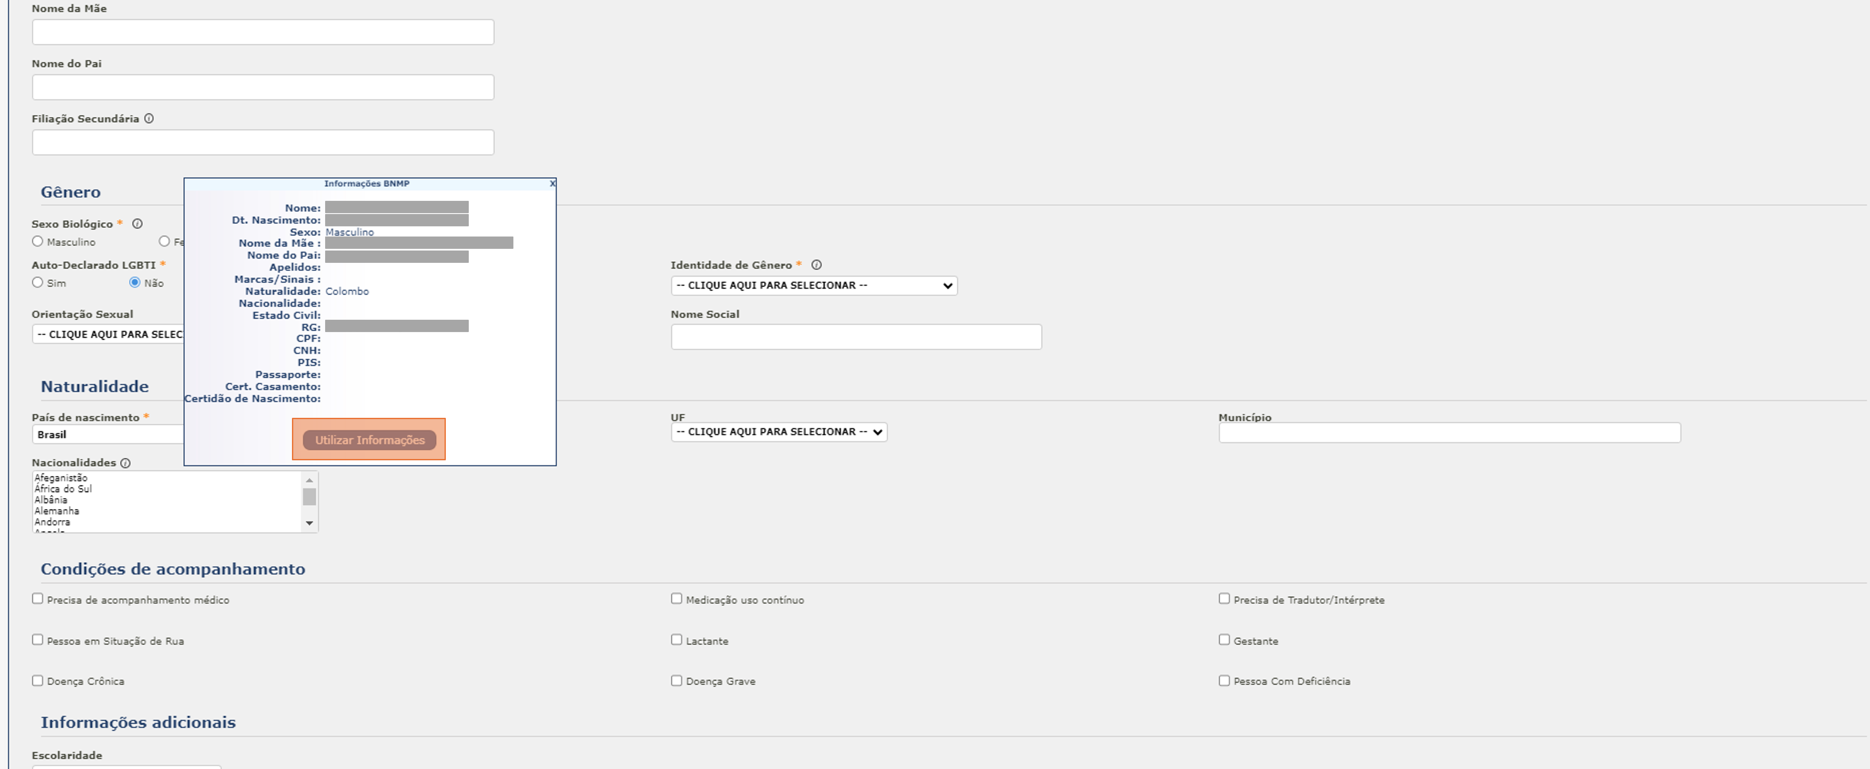Click Colombo naturalidade value in popup
Screen dimensions: 1870x769
347,292
